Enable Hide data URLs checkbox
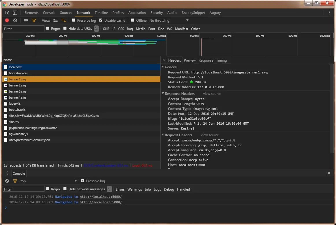 tap(65, 28)
